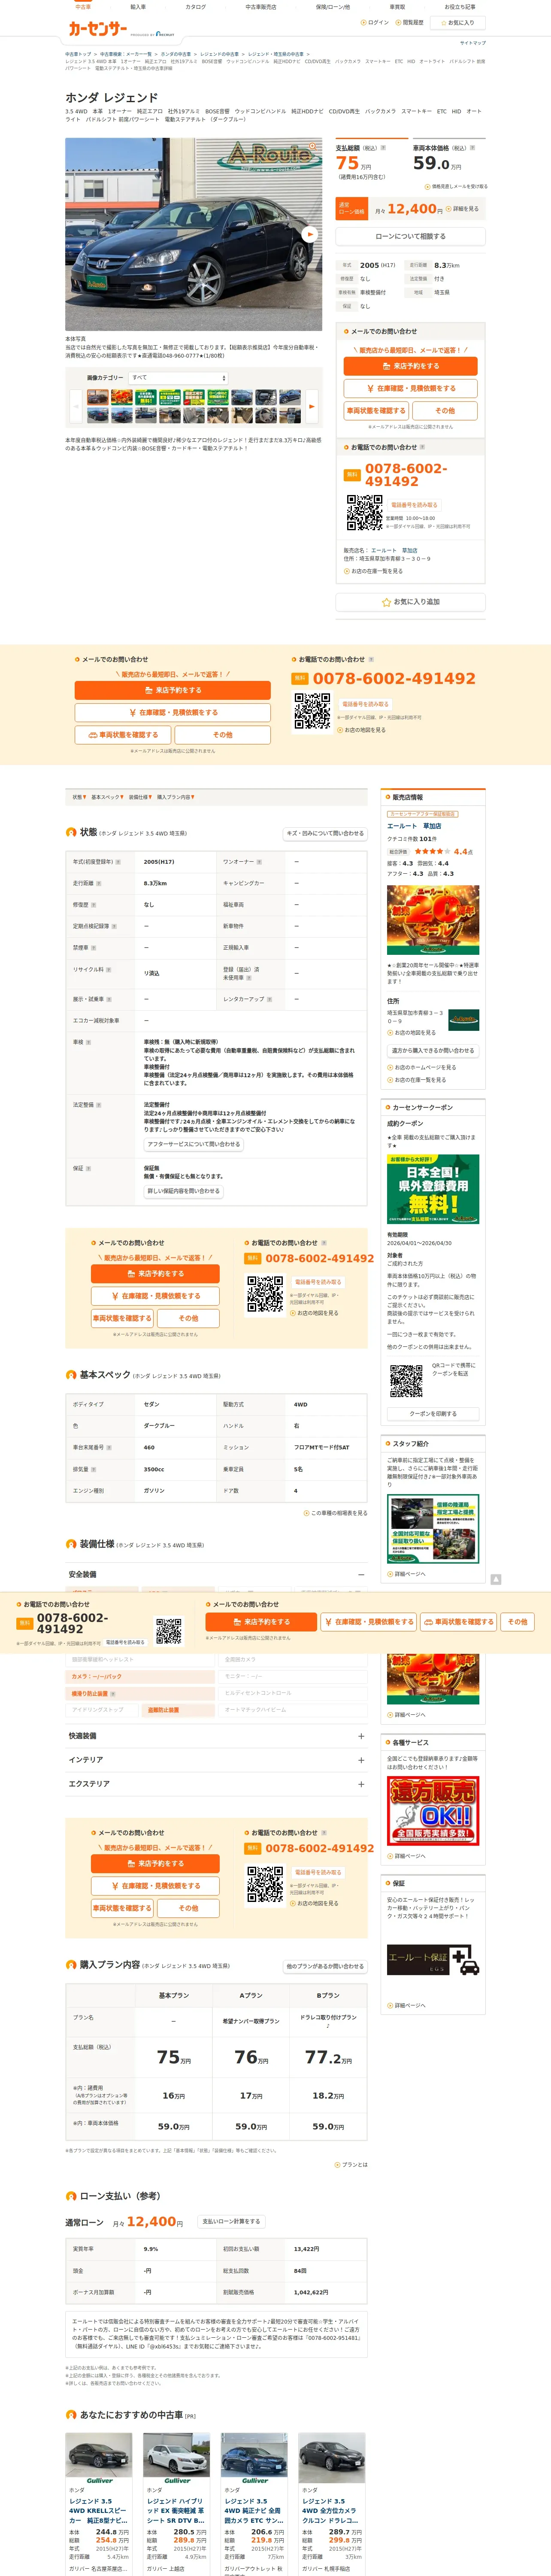Image resolution: width=551 pixels, height=2576 pixels.
Task: Click the help icon beside 車両本体価格（税込）
Action: 471,148
